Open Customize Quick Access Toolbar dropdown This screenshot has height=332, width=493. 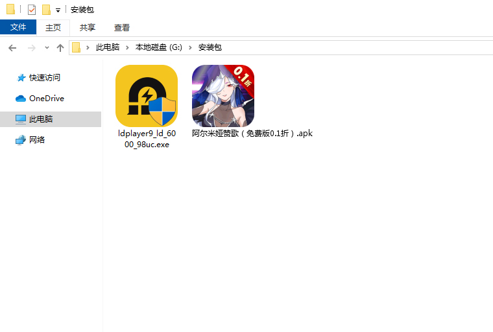58,10
